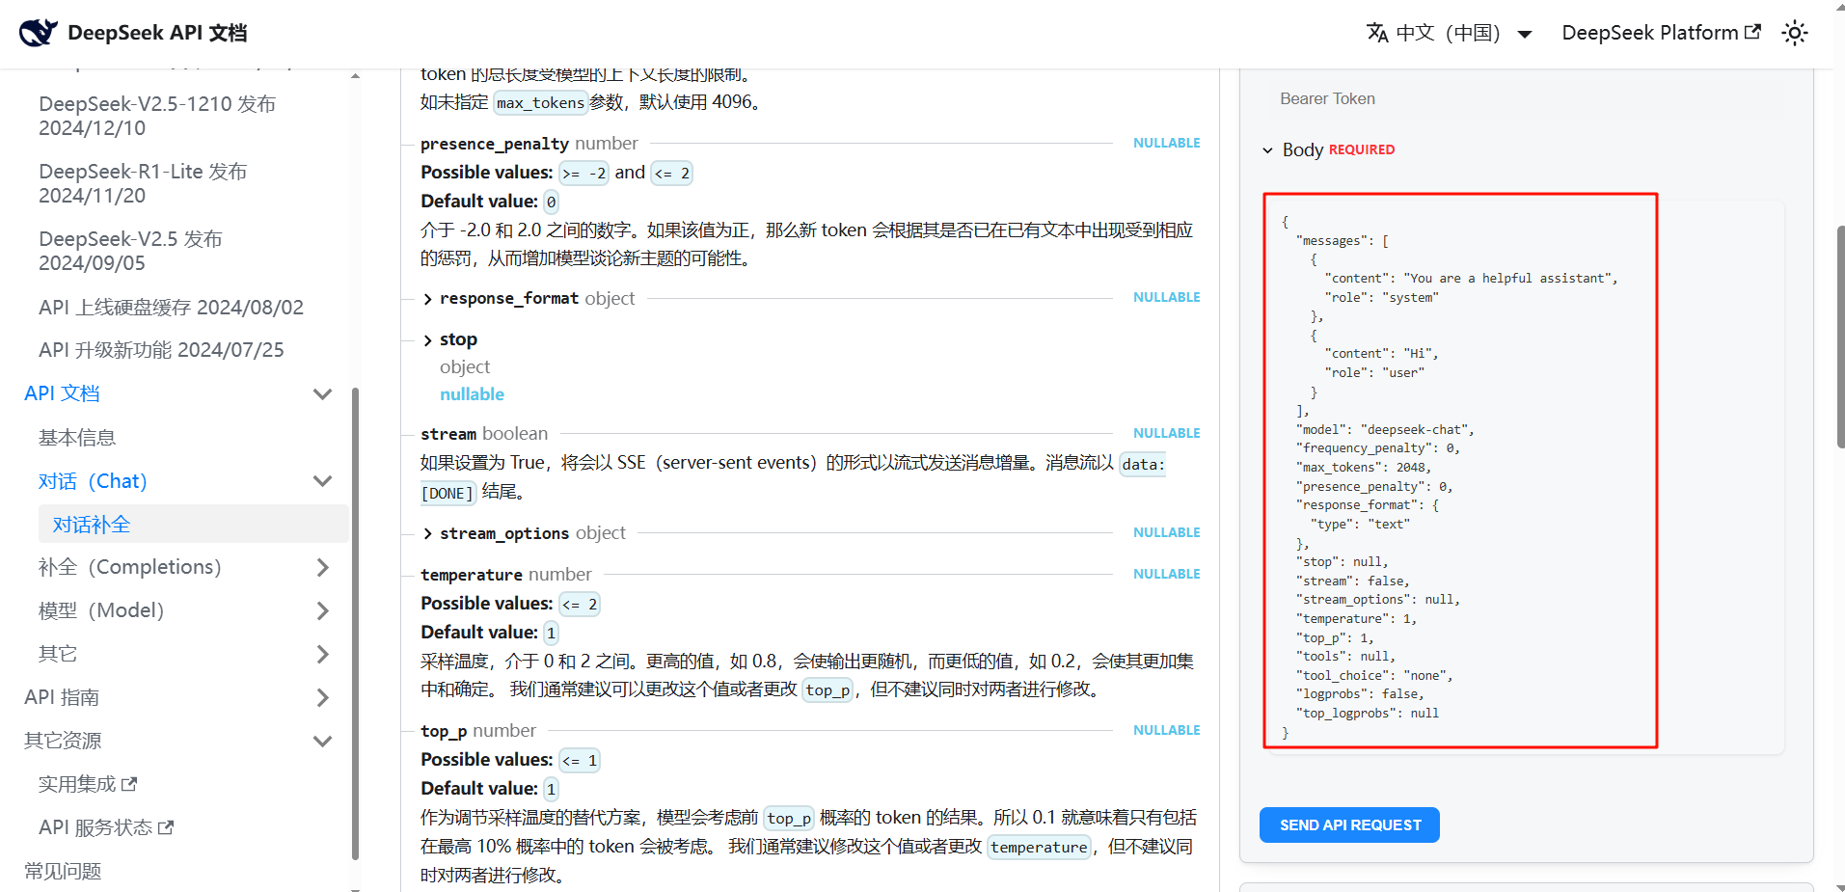This screenshot has height=892, width=1845.
Task: Open the 其它 sidebar category
Action: pos(58,654)
